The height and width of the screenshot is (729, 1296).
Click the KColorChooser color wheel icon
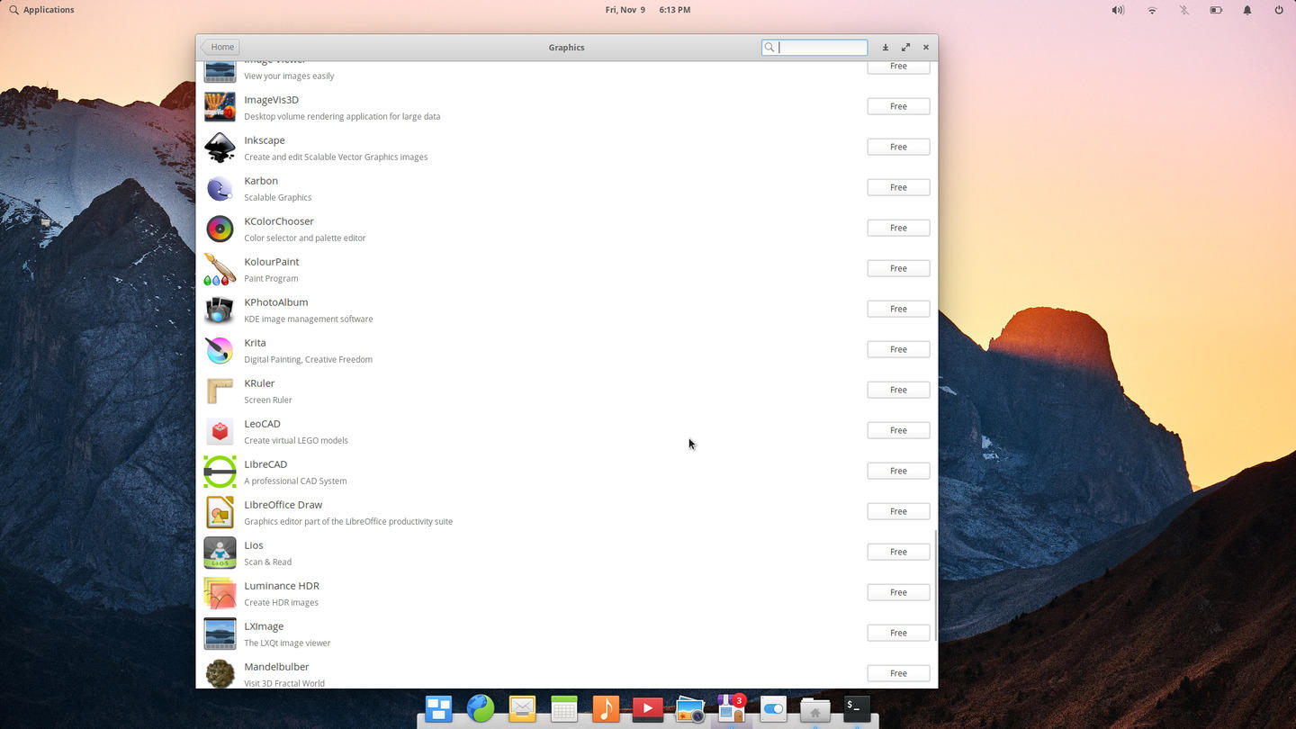[x=220, y=229]
